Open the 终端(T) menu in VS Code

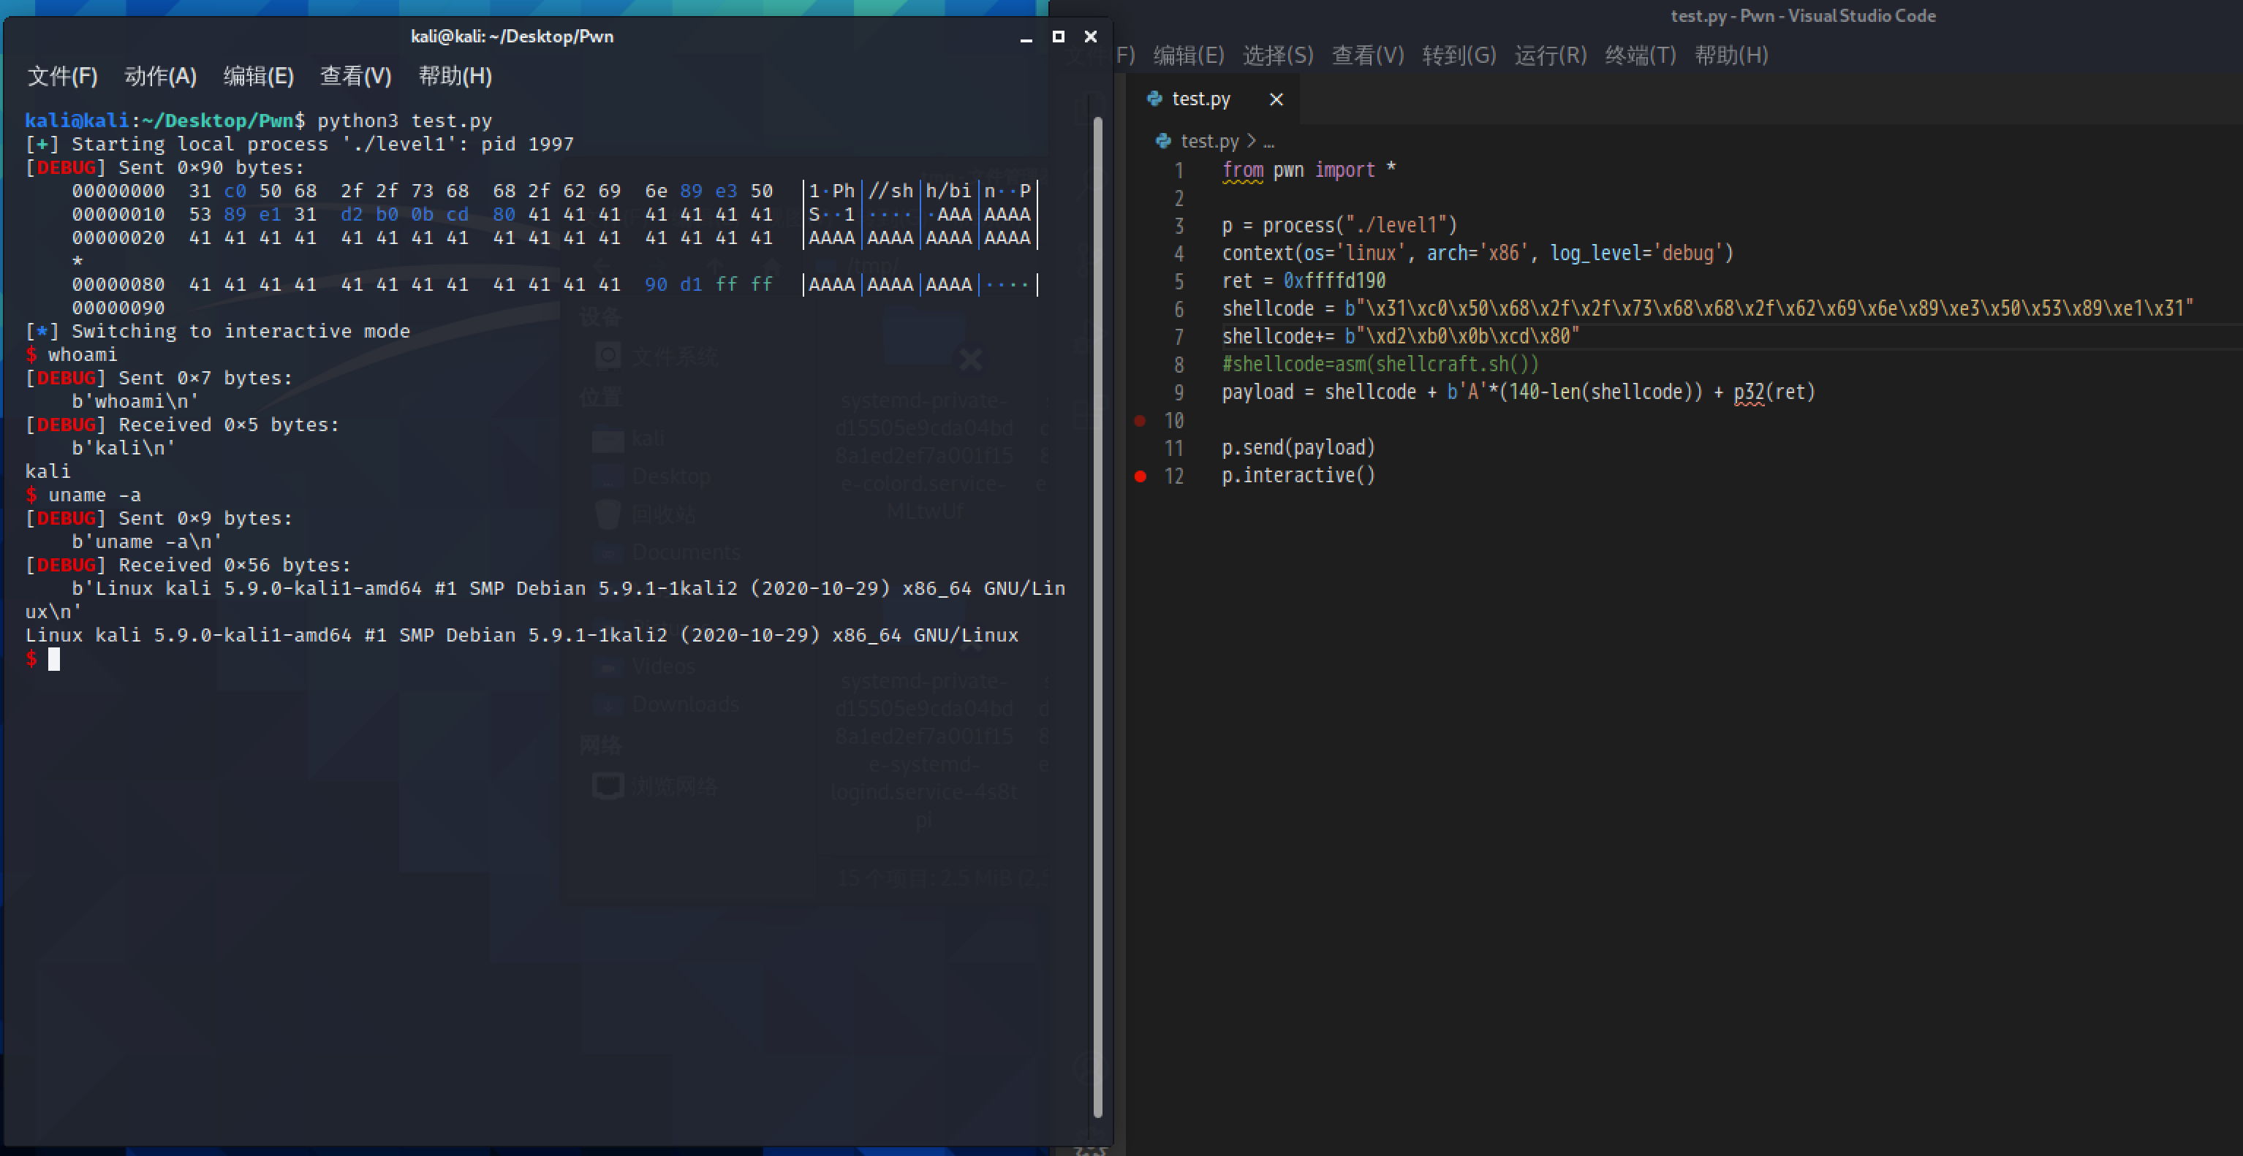click(x=1640, y=56)
